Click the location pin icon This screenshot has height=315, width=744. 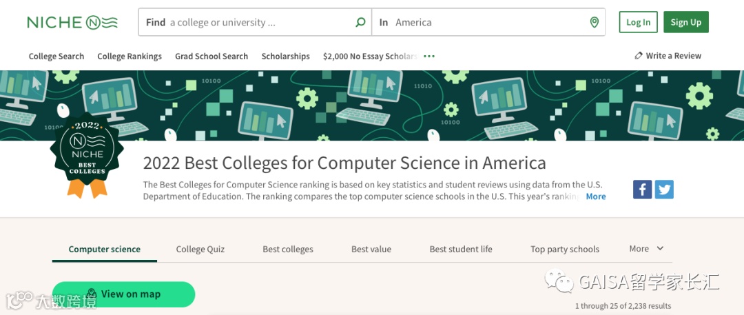(595, 22)
